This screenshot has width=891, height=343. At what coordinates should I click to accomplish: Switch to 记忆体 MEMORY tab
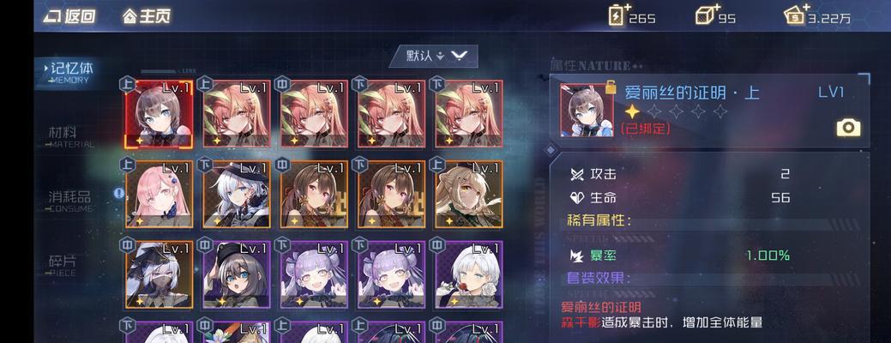pyautogui.click(x=69, y=73)
